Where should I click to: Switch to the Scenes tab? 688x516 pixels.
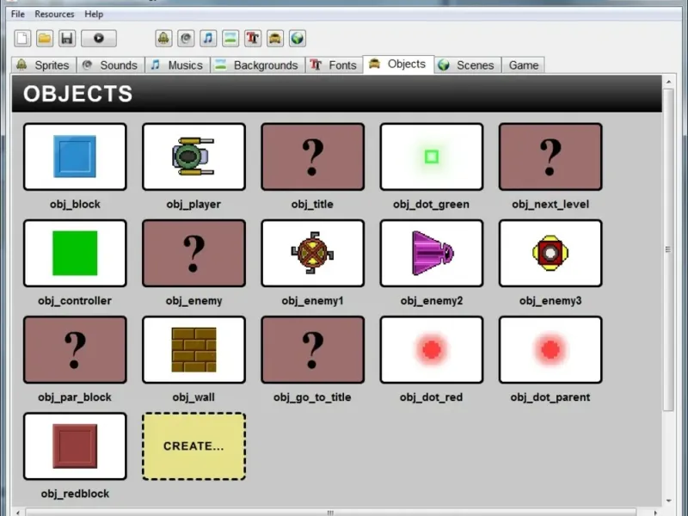click(x=468, y=65)
